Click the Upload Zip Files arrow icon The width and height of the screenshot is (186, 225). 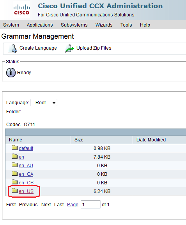(x=69, y=48)
